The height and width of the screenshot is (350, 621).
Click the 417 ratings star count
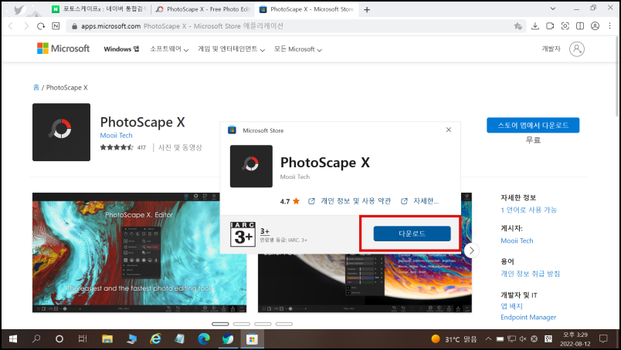[x=123, y=147]
